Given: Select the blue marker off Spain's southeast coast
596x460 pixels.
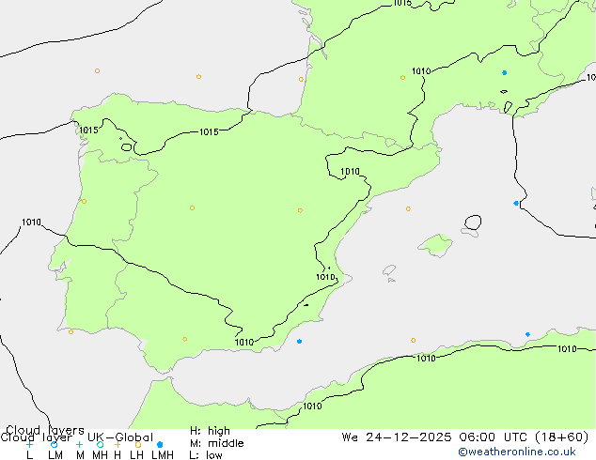Looking at the screenshot, I should (x=300, y=341).
